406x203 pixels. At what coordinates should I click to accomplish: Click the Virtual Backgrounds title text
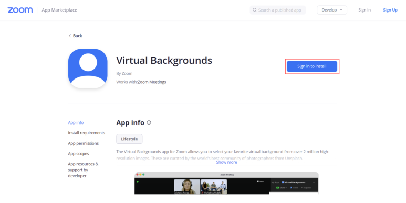164,60
